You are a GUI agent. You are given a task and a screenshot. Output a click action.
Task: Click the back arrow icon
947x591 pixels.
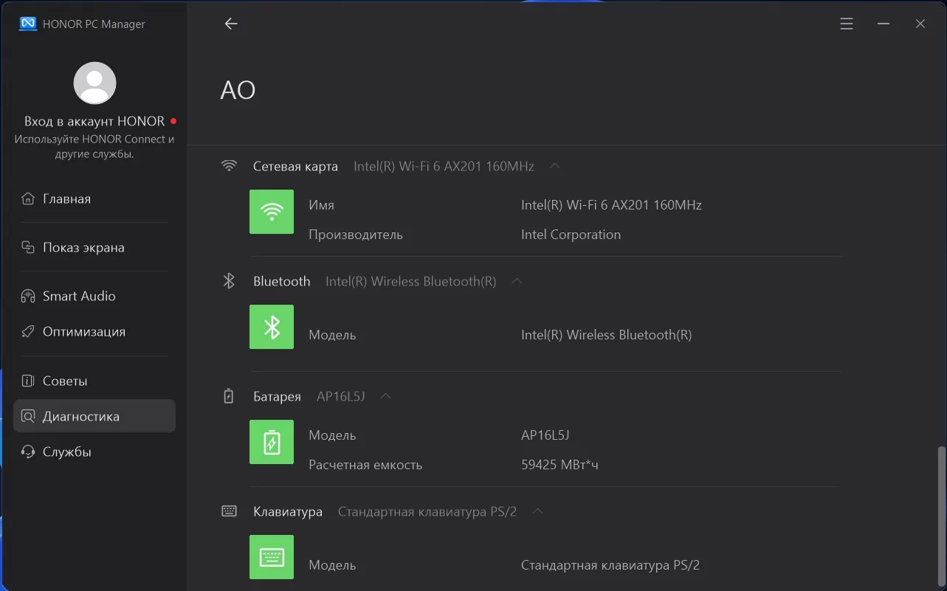[x=231, y=24]
